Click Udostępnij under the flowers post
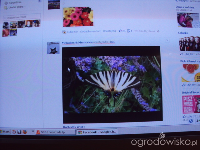The width and height of the screenshot is (200, 150). (109, 32)
